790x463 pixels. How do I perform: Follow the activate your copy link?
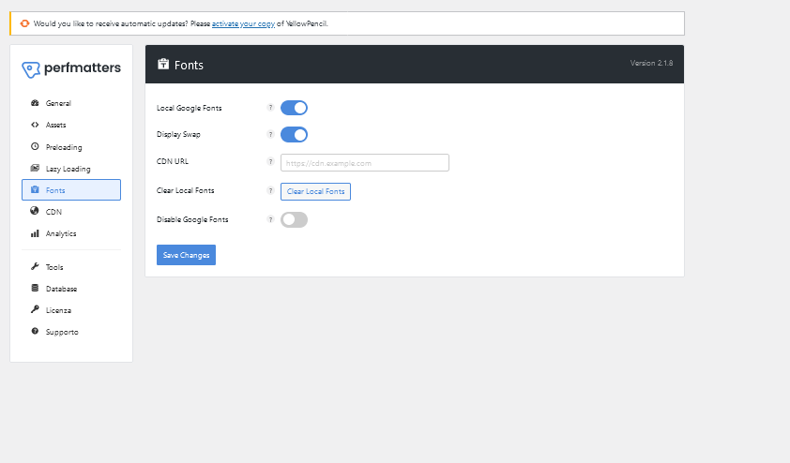243,23
